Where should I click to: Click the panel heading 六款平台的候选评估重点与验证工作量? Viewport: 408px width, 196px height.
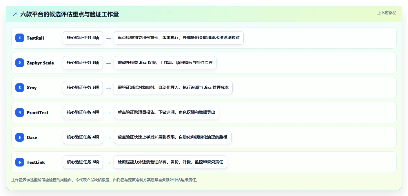(x=70, y=14)
